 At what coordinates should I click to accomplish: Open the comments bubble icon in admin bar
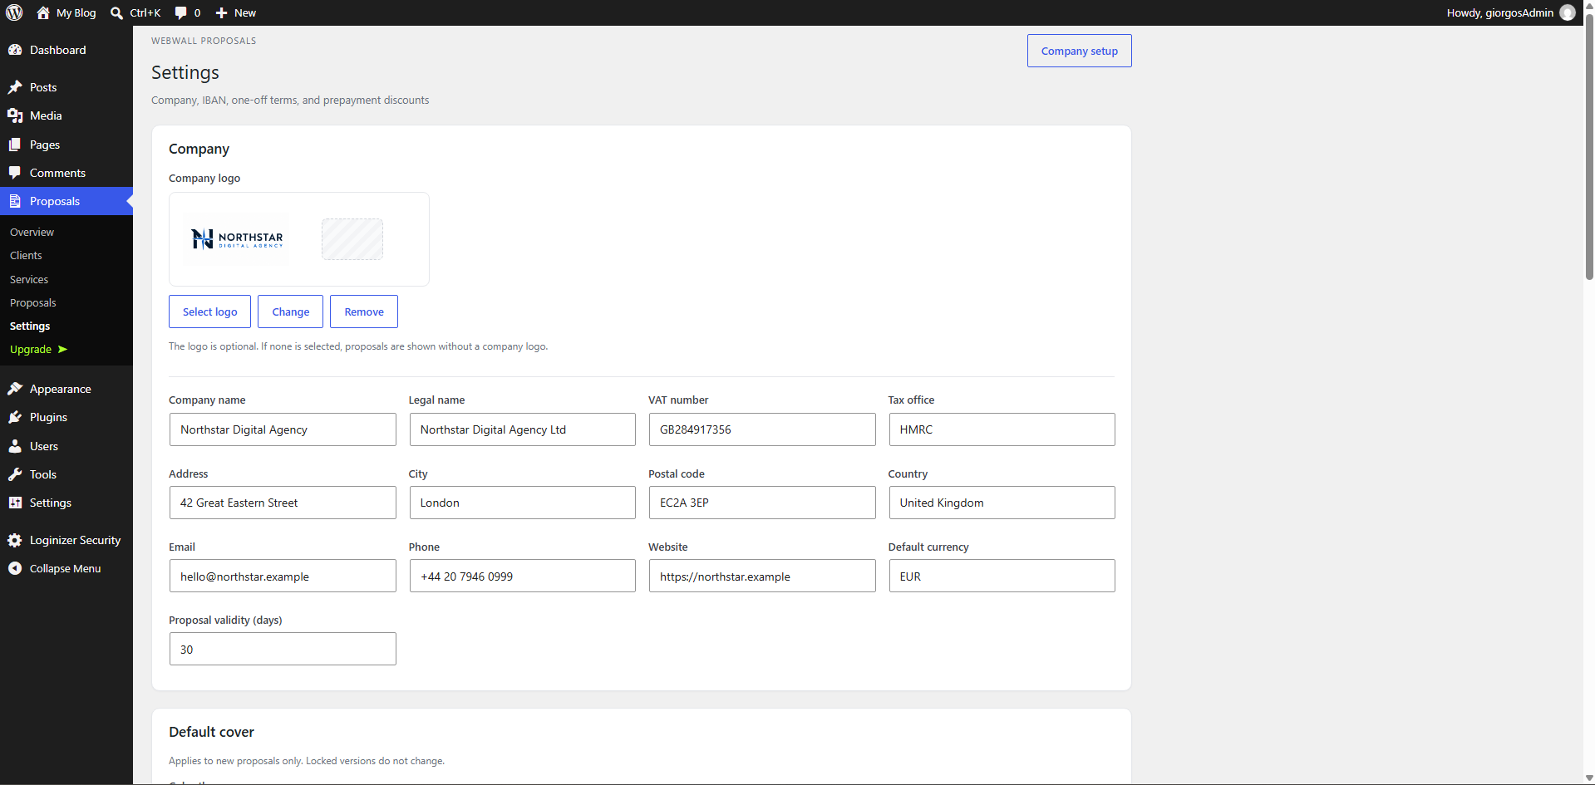(180, 12)
